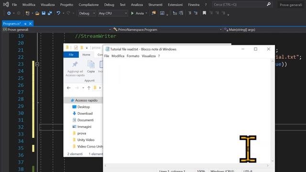This screenshot has width=306, height=172.
Task: Open Notepad's Formato menu
Action: [133, 56]
